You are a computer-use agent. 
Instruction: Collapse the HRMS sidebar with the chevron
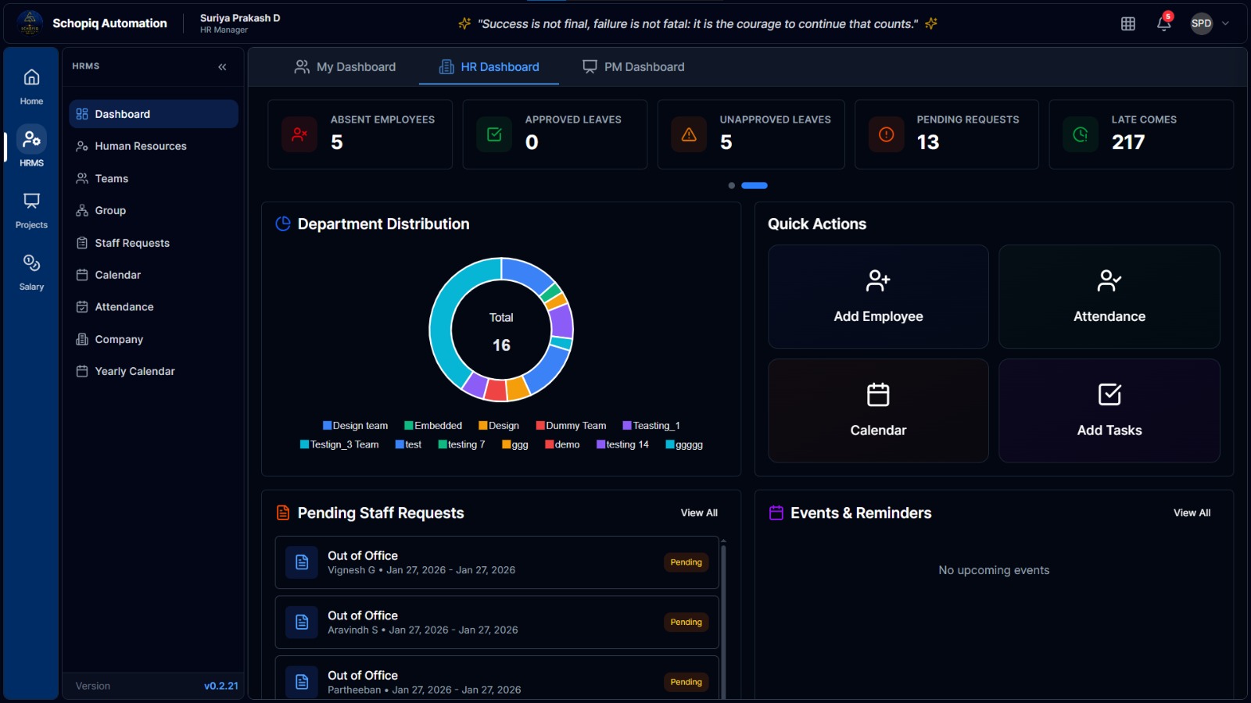(x=221, y=66)
